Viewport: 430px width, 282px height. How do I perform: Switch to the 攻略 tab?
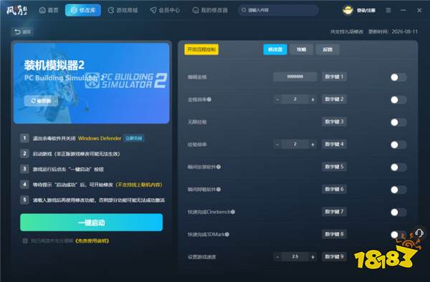(302, 49)
